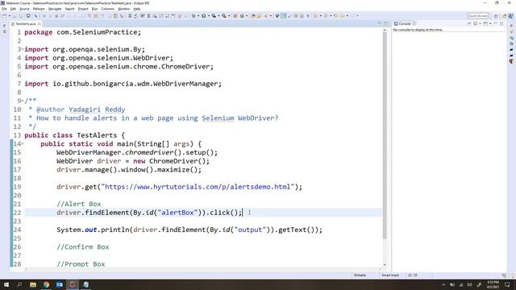Collapse the import block on line 3
Viewport: 516px width, 290px height.
(x=23, y=49)
